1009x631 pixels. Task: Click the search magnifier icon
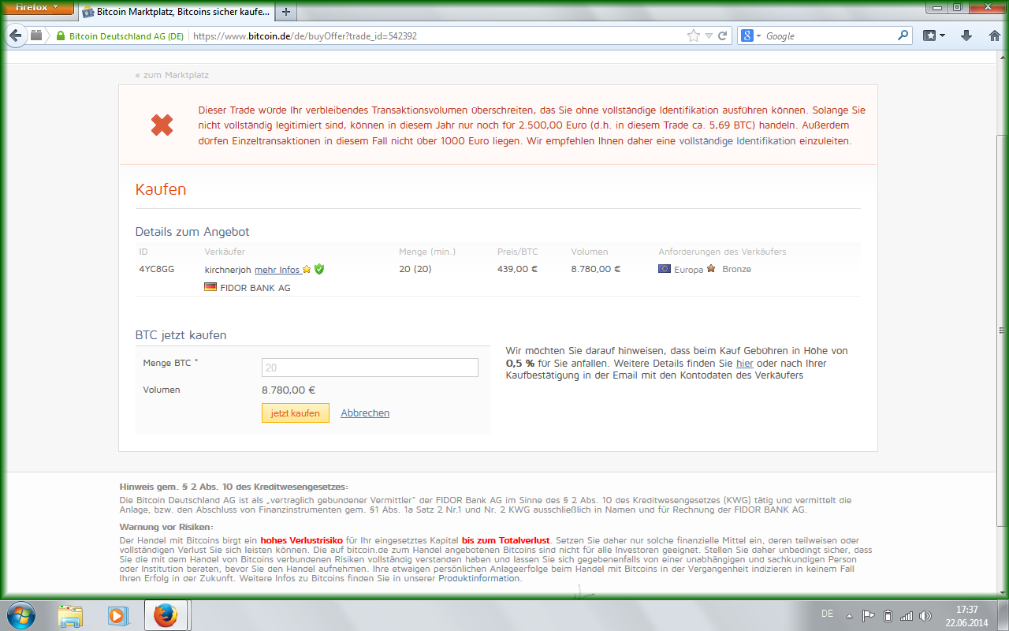903,35
